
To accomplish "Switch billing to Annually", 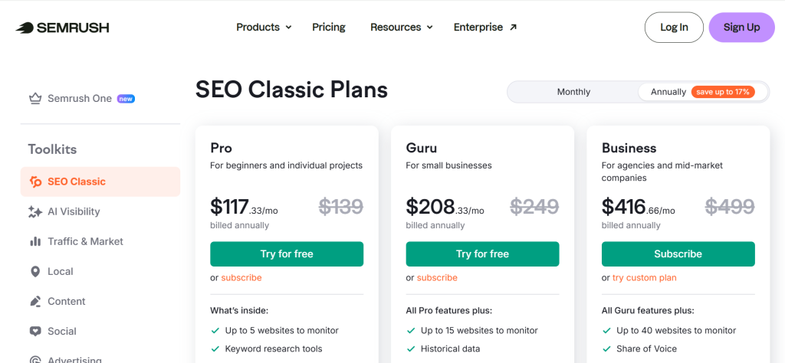I will 702,92.
